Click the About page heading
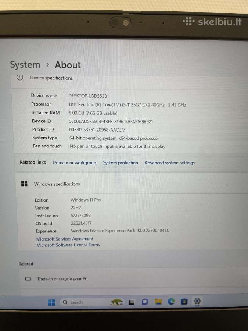Screen dimensions: 248x331 coord(68,65)
